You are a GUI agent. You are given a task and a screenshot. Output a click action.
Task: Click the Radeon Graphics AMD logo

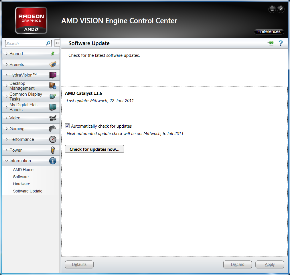tap(31, 20)
